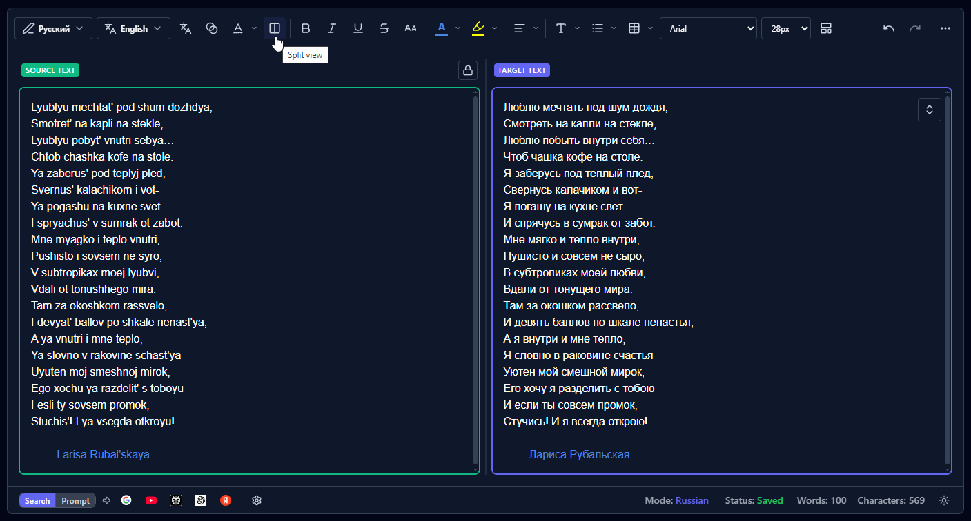Click the target text scrollbar
971x521 pixels.
point(948,280)
